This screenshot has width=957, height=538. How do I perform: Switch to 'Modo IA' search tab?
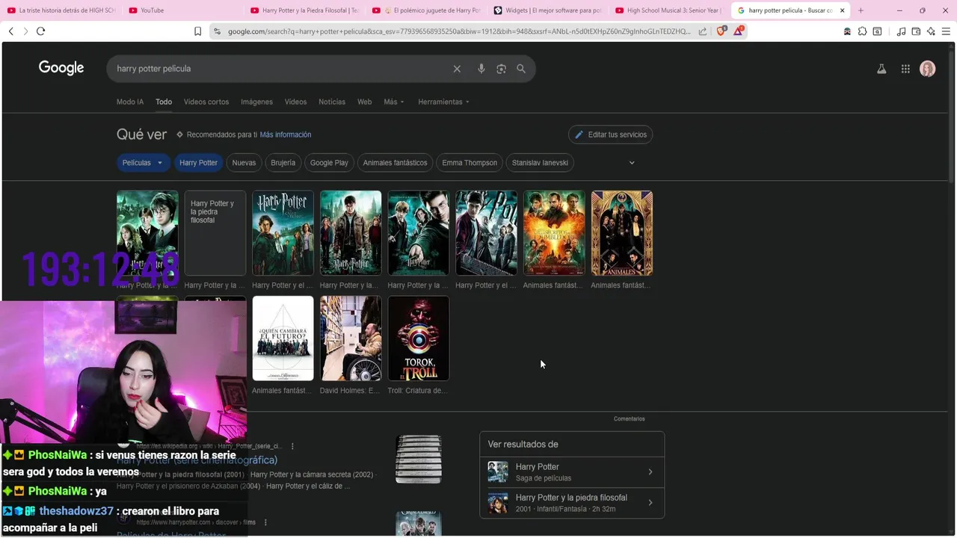[x=130, y=102]
